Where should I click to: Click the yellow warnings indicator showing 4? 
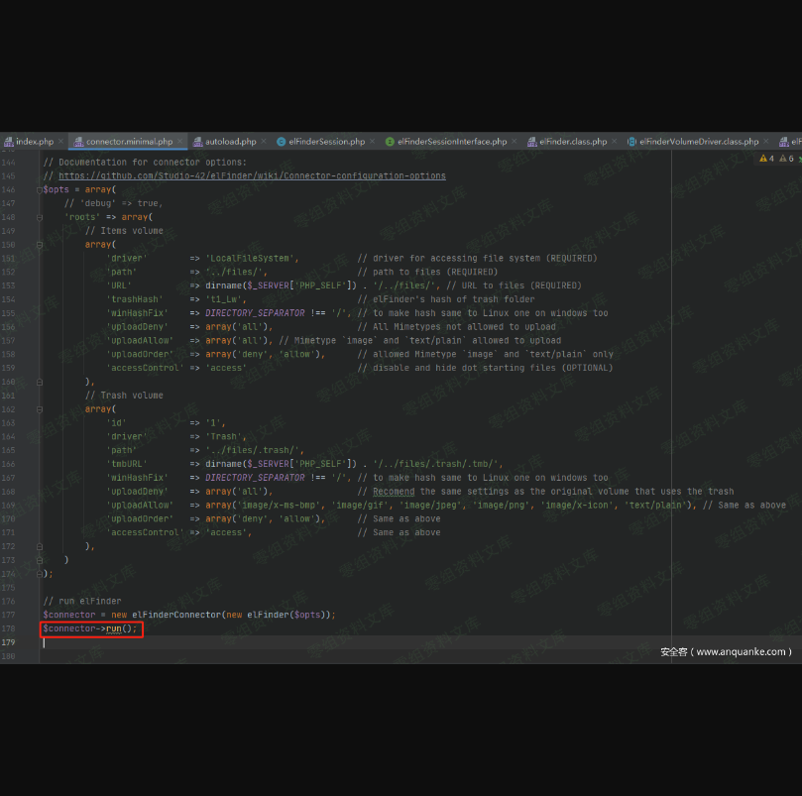[766, 159]
